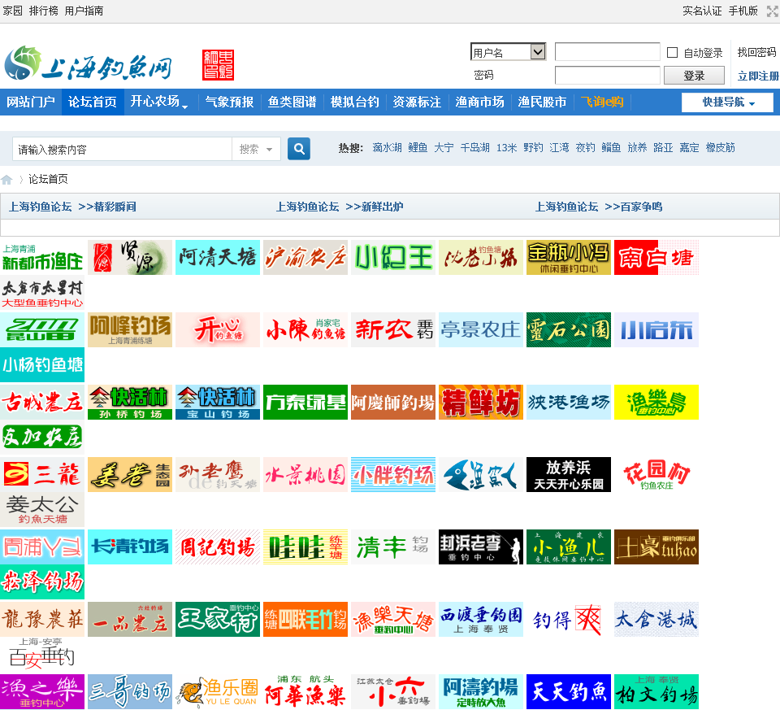Open the 天天钓鱼 blue banner
Viewport: 780px width, 710px height.
point(569,691)
